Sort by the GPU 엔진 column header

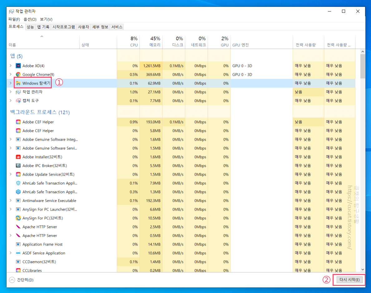coord(262,42)
